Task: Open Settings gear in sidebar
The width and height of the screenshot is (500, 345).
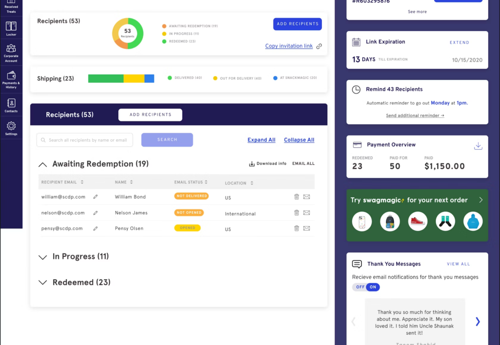Action: (x=11, y=128)
